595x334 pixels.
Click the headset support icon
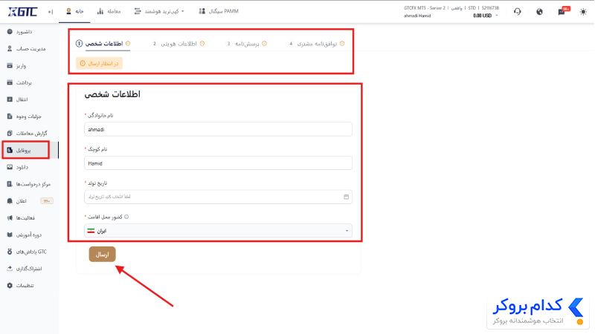(517, 12)
